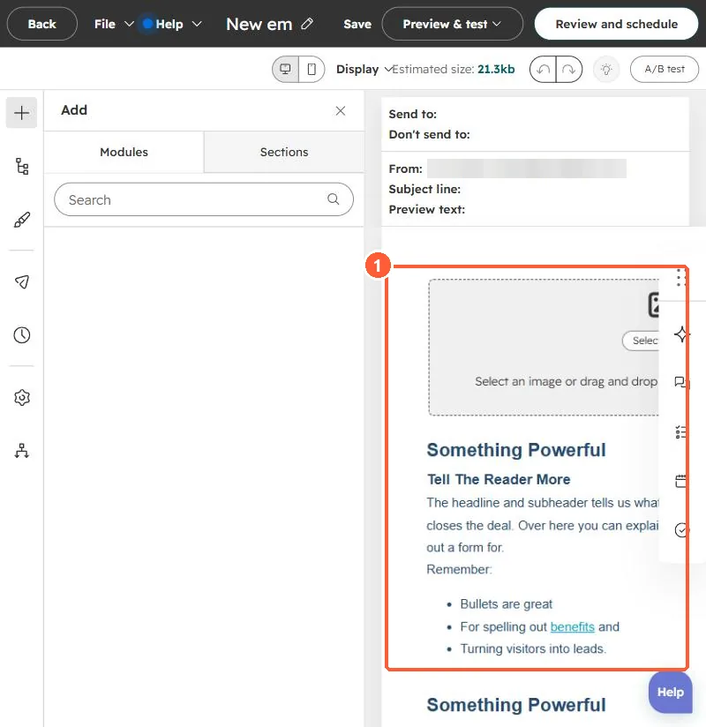
Task: Open the File dropdown menu
Action: 114,24
